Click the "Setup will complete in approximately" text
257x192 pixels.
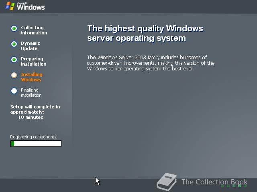pyautogui.click(x=35, y=109)
